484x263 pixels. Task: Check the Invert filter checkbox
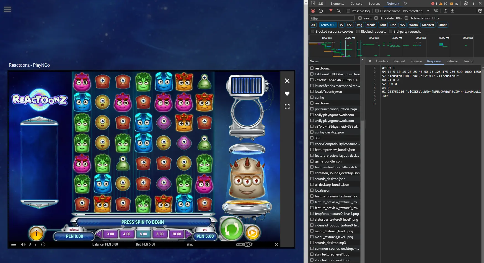pyautogui.click(x=360, y=18)
